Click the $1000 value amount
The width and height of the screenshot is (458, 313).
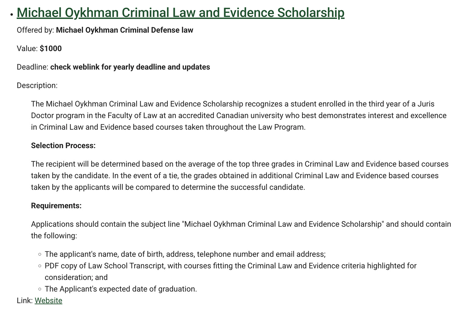pos(51,48)
